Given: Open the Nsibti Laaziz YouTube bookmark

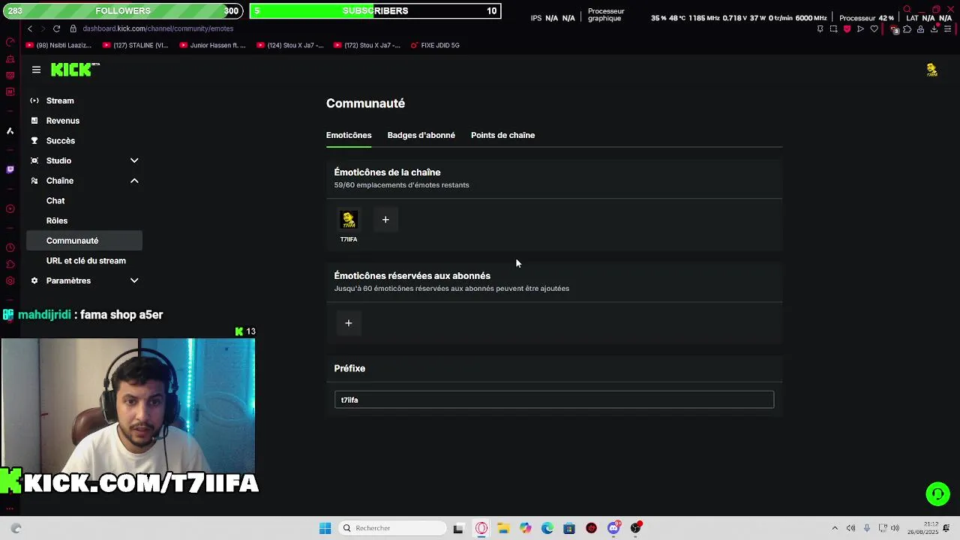Looking at the screenshot, I should tap(58, 45).
